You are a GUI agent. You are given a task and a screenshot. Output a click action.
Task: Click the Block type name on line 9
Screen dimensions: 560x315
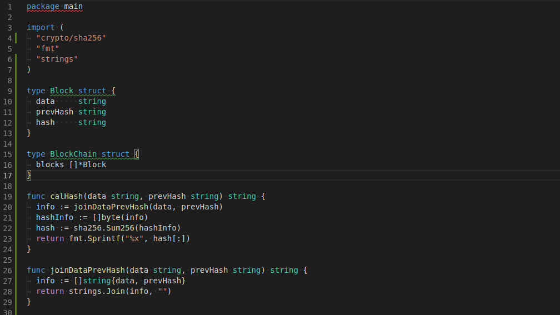(62, 91)
